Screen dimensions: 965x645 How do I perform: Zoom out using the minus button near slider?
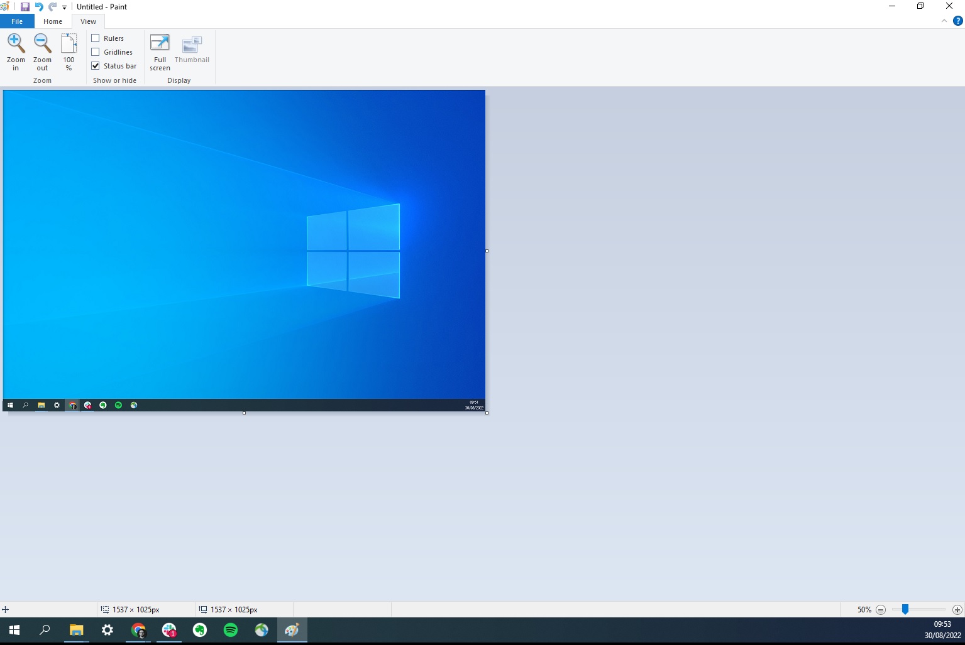tap(880, 609)
